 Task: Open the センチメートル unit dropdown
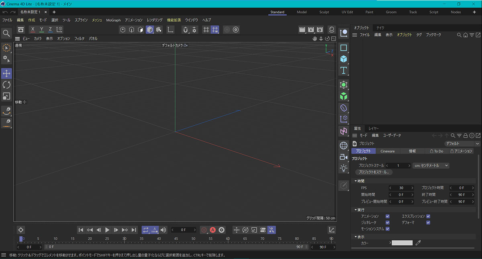tap(431, 165)
